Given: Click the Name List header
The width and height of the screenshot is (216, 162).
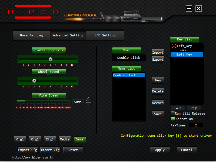Looking at the screenshot, I should click(127, 68).
